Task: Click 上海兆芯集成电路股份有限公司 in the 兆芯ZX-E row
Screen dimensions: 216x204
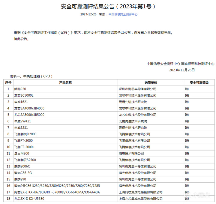Action: [141, 192]
